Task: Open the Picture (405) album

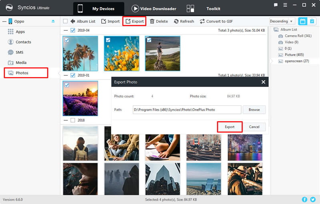Action: coord(291,55)
